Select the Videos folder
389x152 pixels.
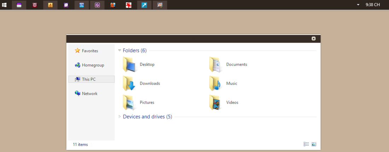click(224, 103)
